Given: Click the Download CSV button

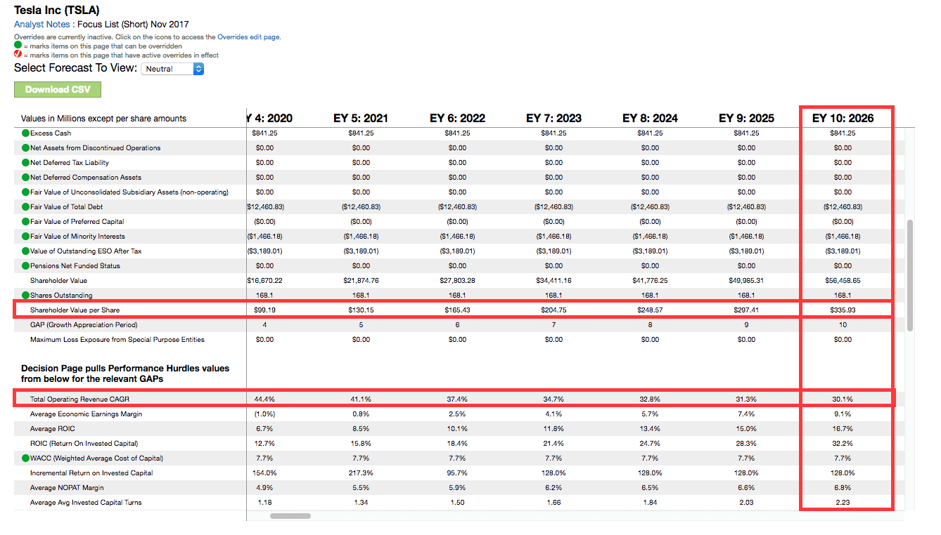Looking at the screenshot, I should [58, 89].
